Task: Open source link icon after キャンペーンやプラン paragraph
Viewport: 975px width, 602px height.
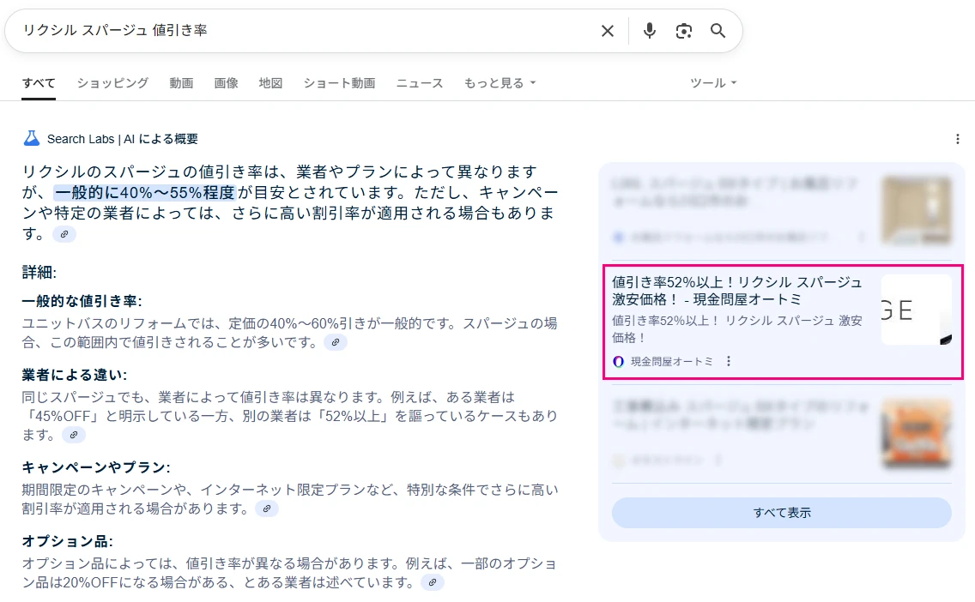Action: pos(267,509)
